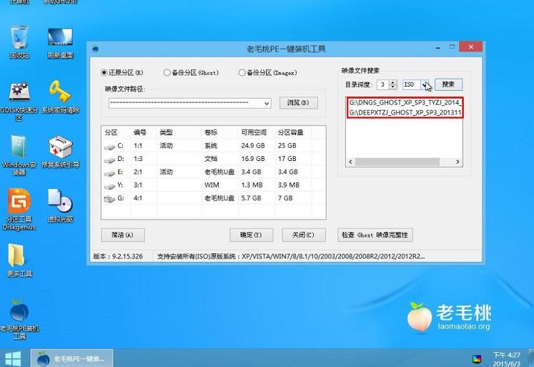Select the C: drive icon row
The width and height of the screenshot is (534, 367).
point(214,145)
